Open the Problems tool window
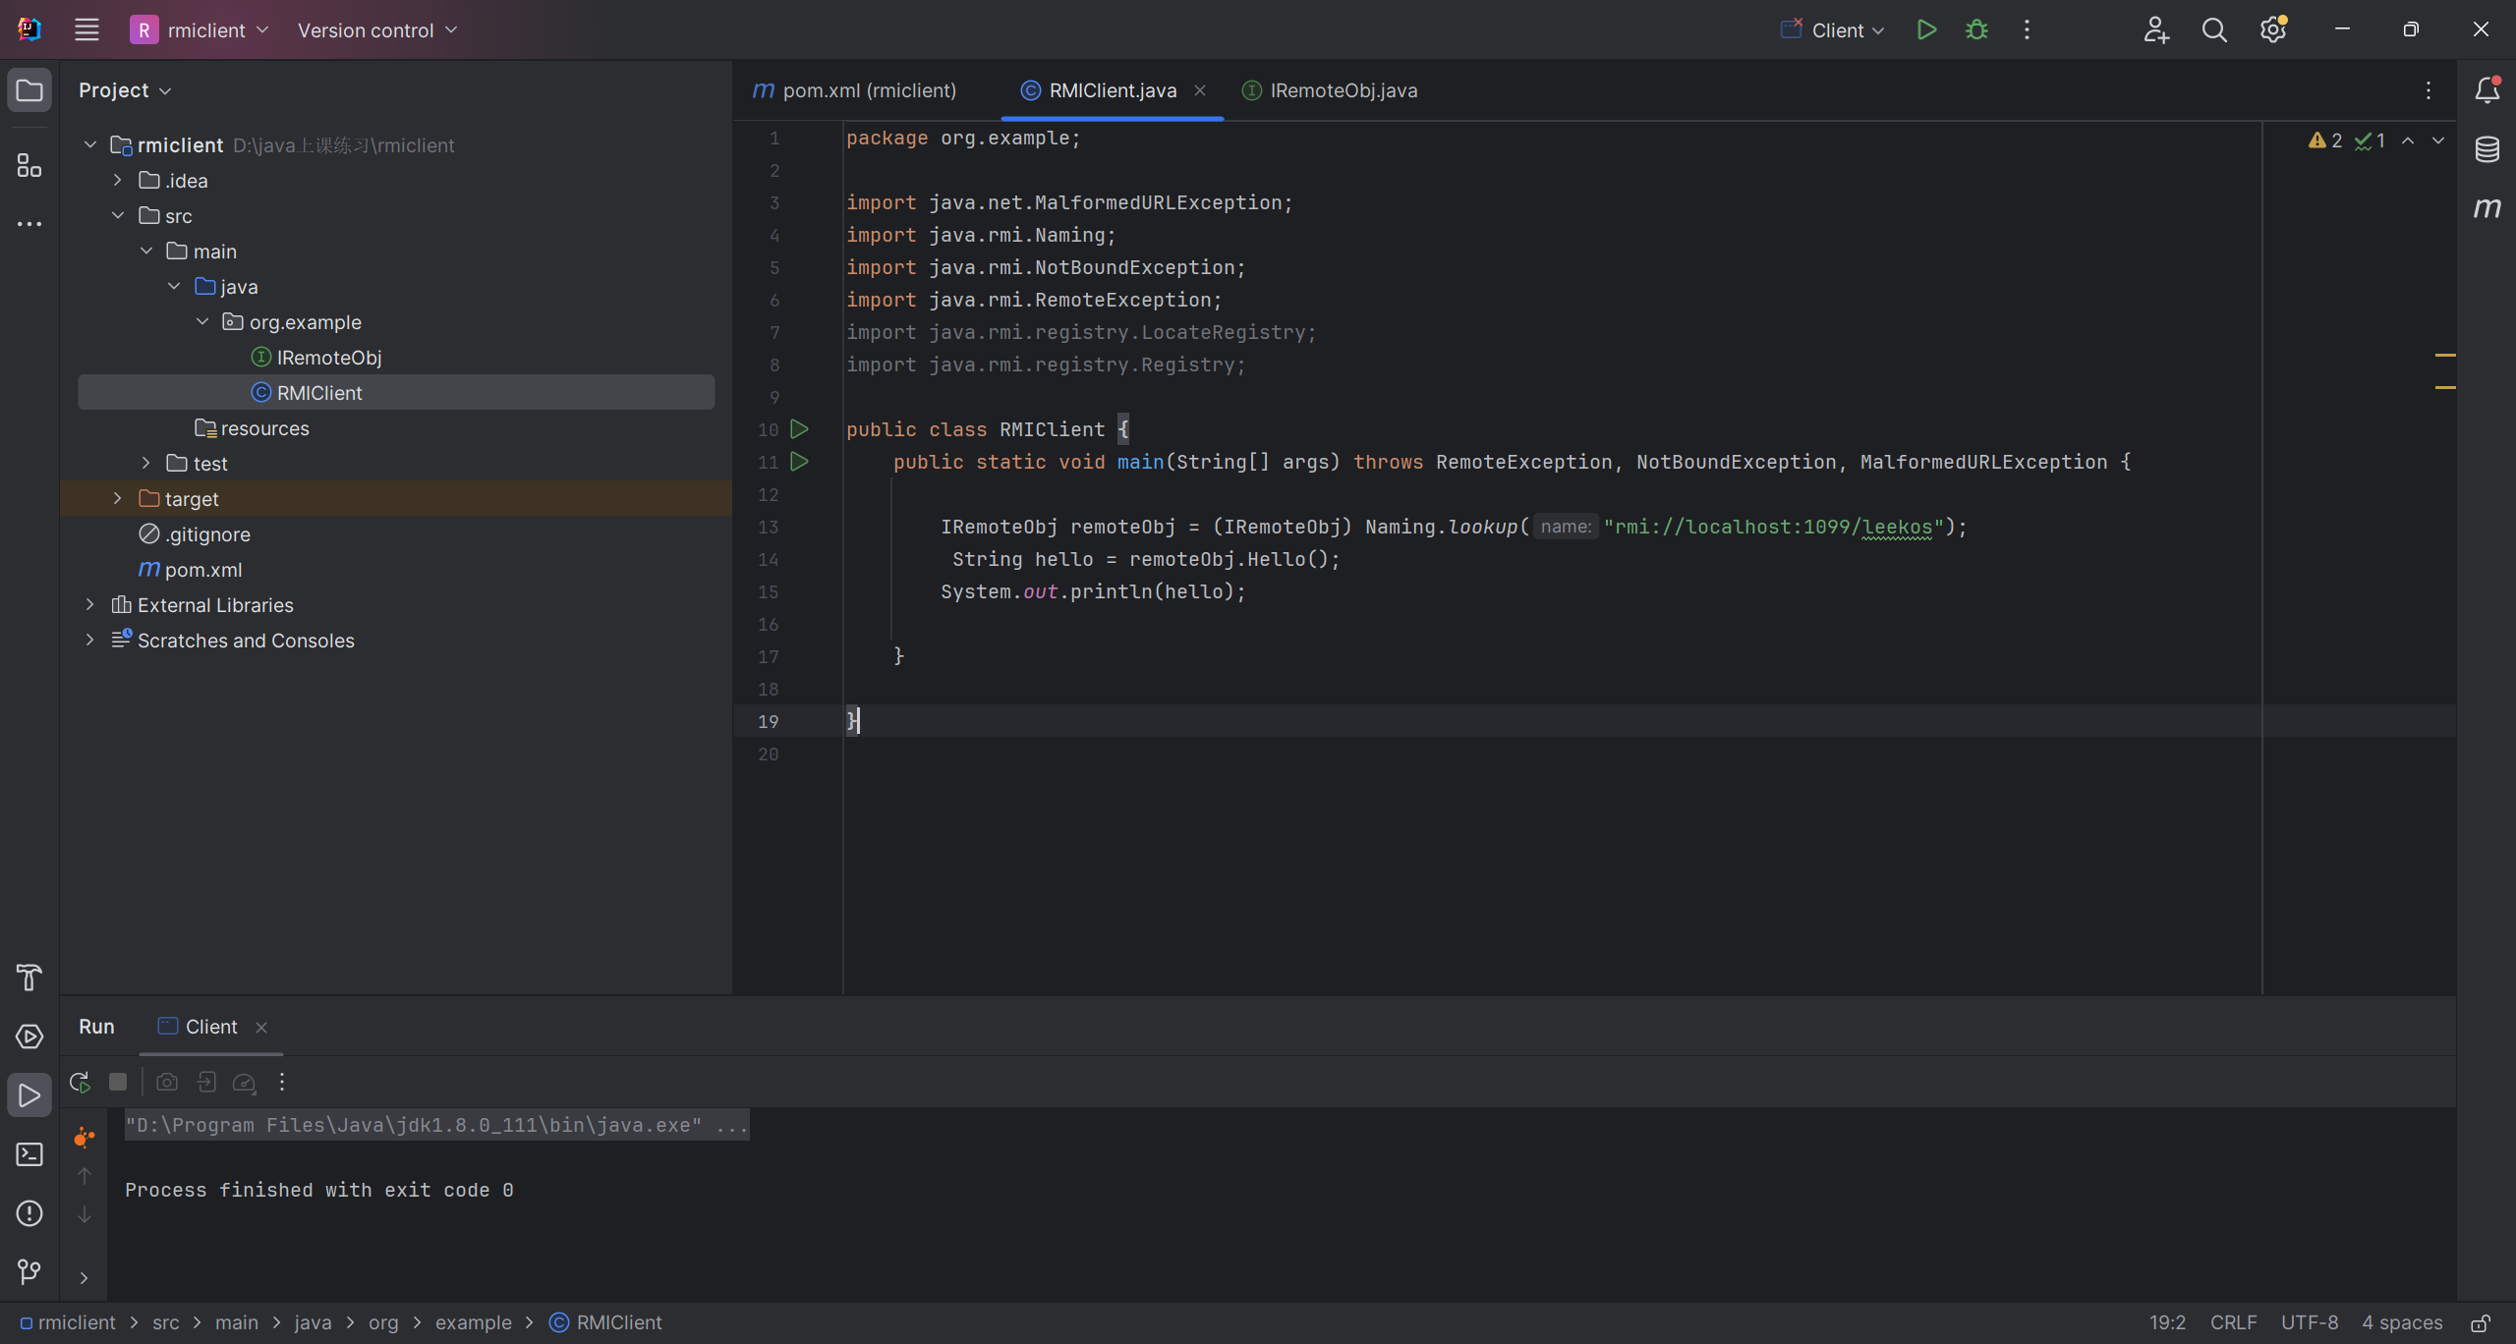 click(29, 1213)
